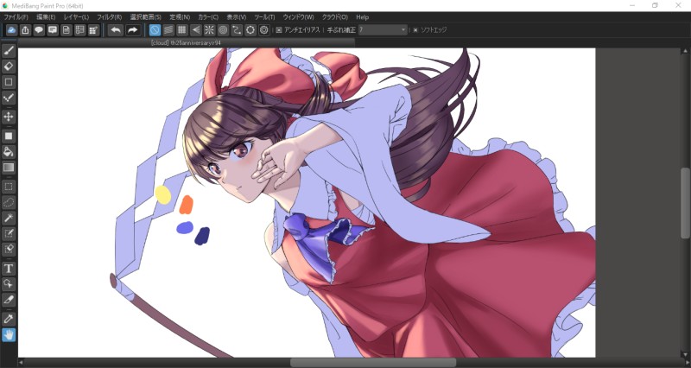Image resolution: width=691 pixels, height=368 pixels.
Task: Click the message box icon
Action: pyautogui.click(x=53, y=30)
